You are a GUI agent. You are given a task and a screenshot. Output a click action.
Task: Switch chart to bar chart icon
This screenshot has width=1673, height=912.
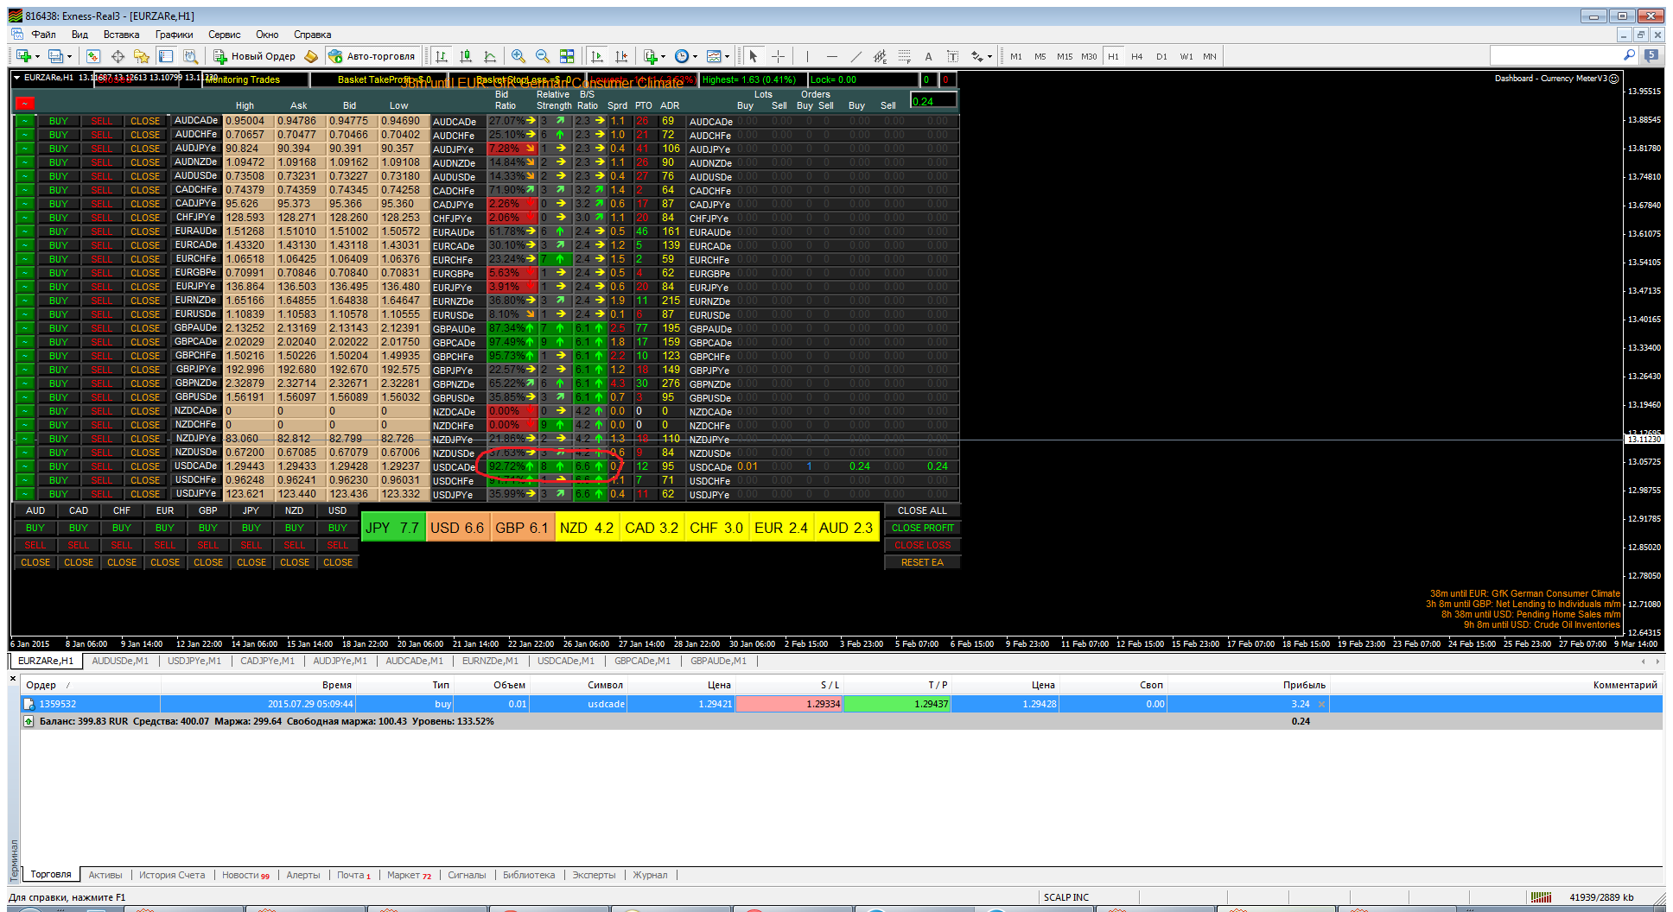[442, 56]
